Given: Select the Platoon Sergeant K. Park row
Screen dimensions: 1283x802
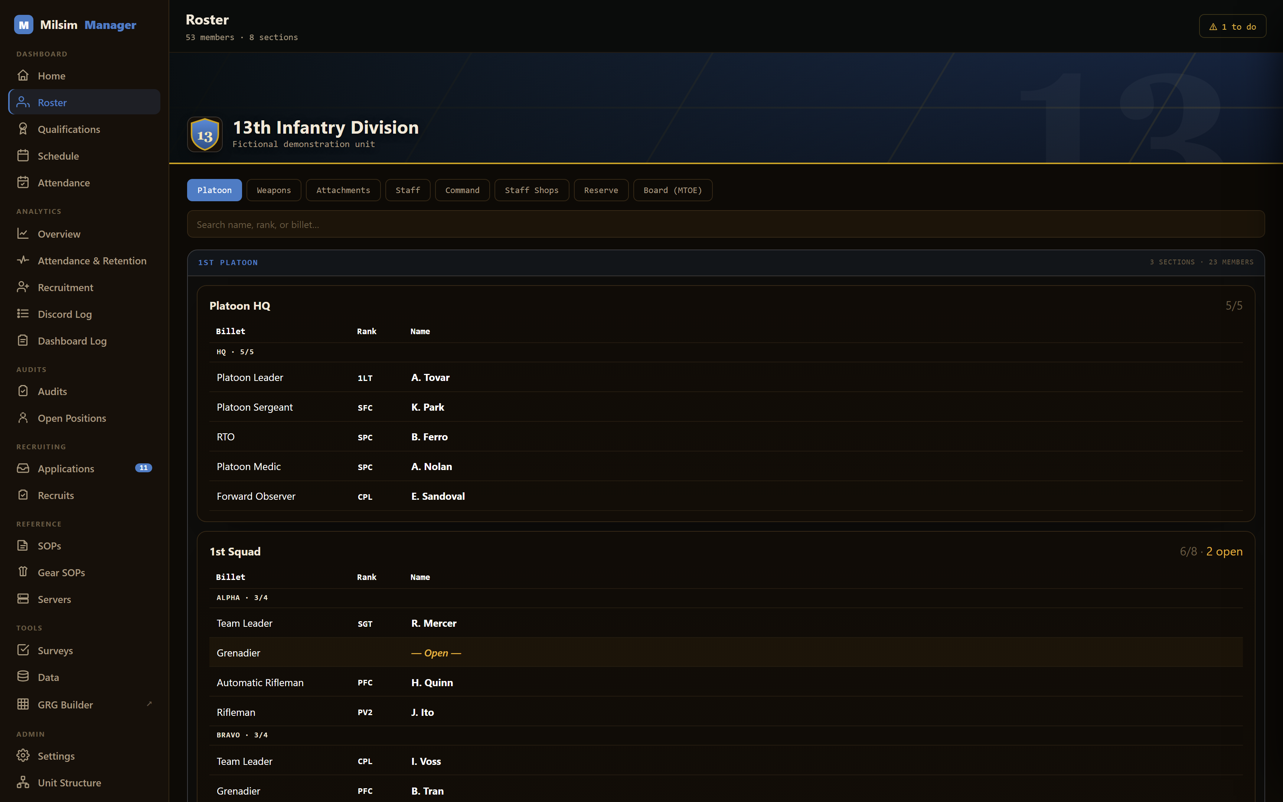Looking at the screenshot, I should click(726, 407).
